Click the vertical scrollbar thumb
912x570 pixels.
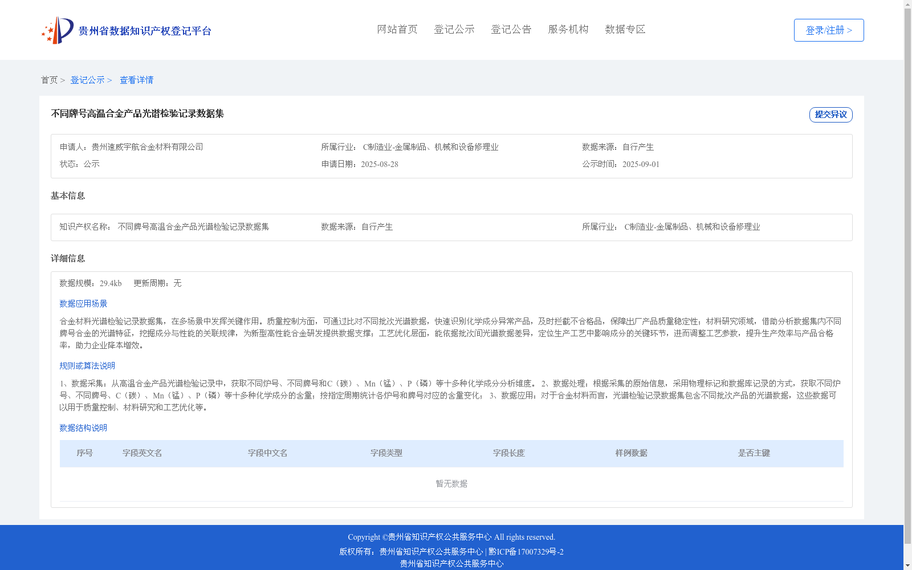click(907, 276)
